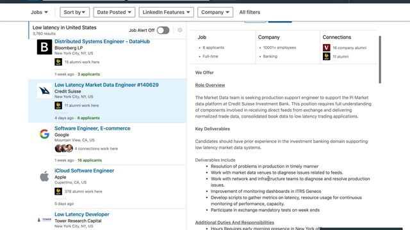Open iCloud Software Engineer job
This screenshot has height=230, width=410.
pos(84,171)
